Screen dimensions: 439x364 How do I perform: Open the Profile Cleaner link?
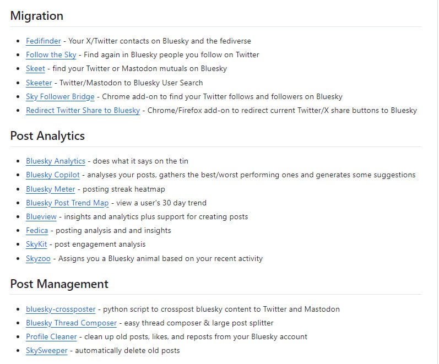tap(51, 336)
